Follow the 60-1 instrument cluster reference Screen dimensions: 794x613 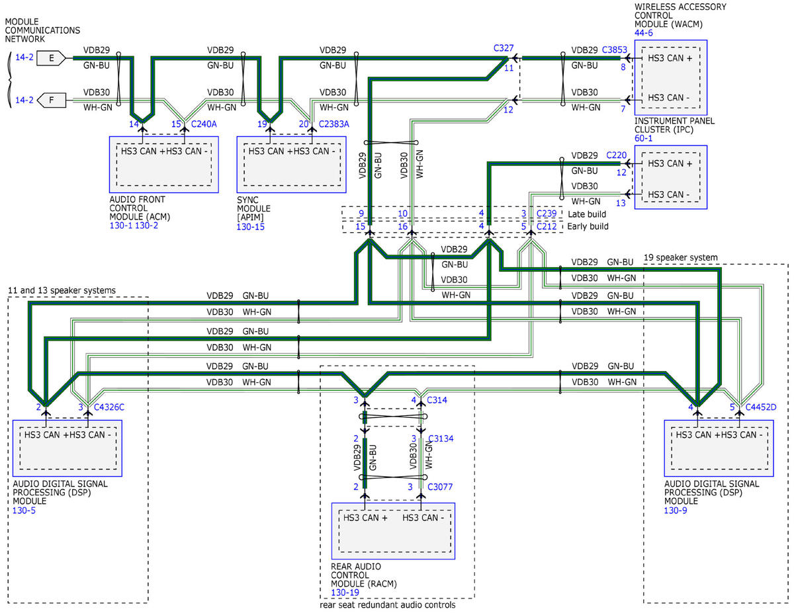[644, 139]
